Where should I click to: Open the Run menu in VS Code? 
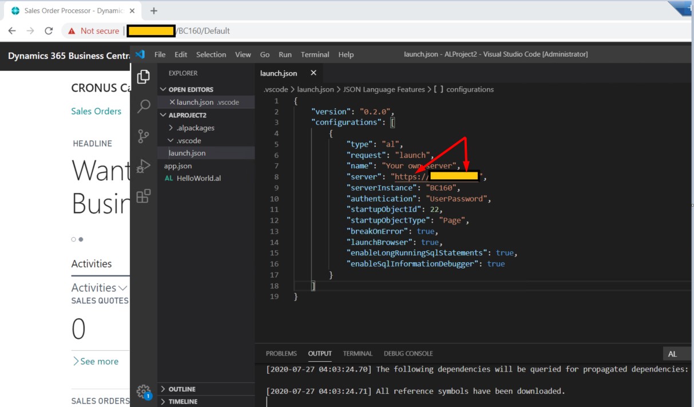click(285, 54)
